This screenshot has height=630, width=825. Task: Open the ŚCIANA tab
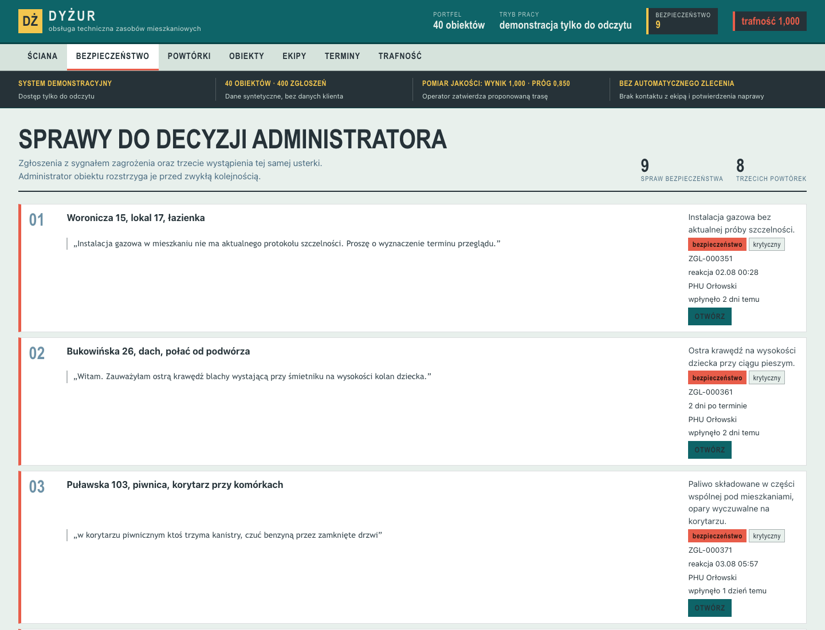point(42,56)
